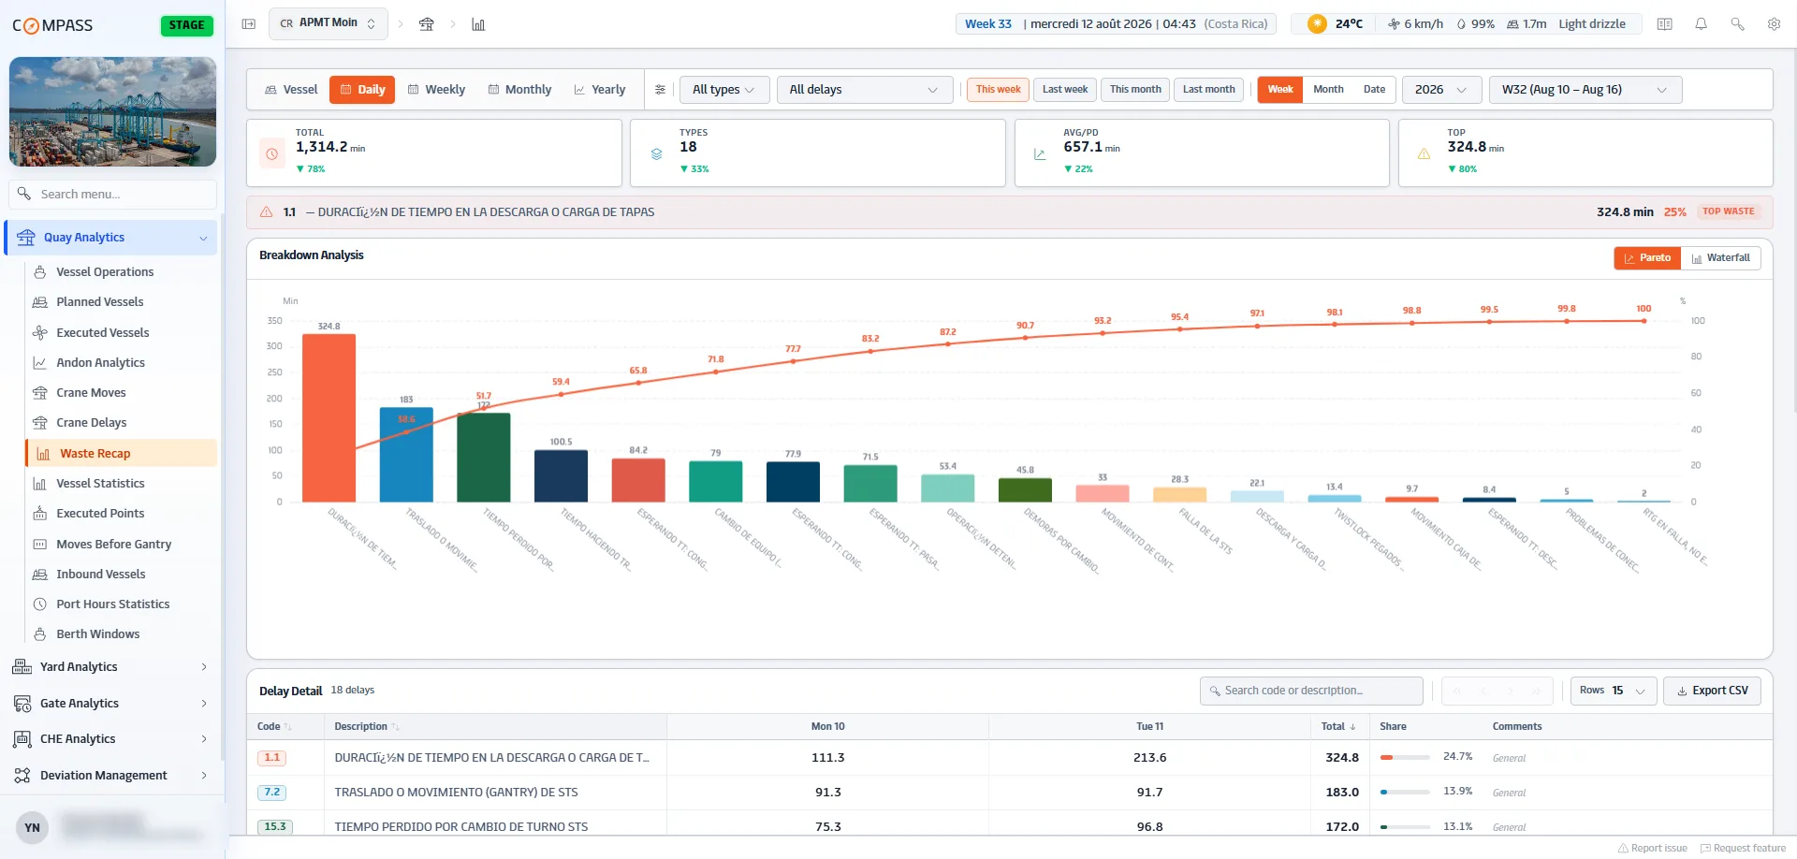Viewport: 1797px width, 859px height.
Task: Switch chart to Pareto view
Action: 1647,258
